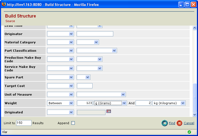Open the Weight operator dropdown showing Between
Screen dimensions: 198x136
click(60, 103)
